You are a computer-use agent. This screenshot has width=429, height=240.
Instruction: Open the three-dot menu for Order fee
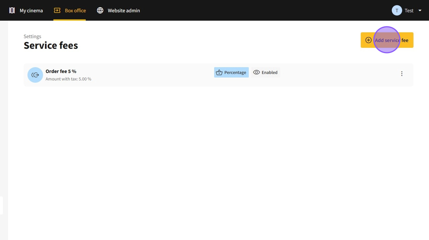(401, 74)
